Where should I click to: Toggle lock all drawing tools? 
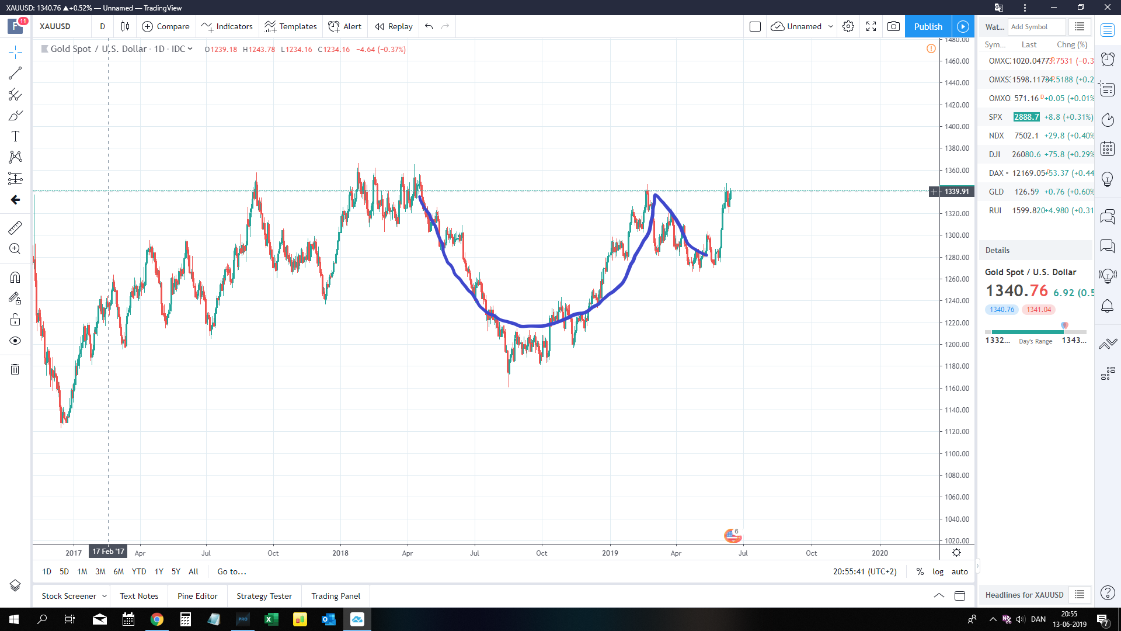(x=15, y=320)
